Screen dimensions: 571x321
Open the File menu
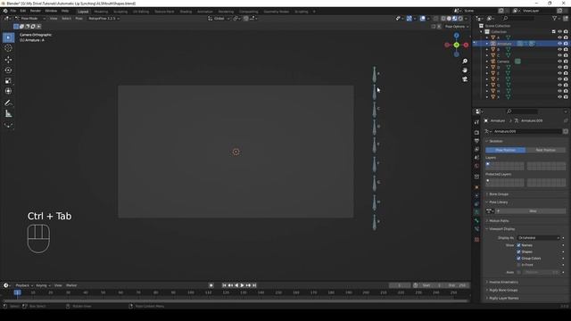[13, 11]
